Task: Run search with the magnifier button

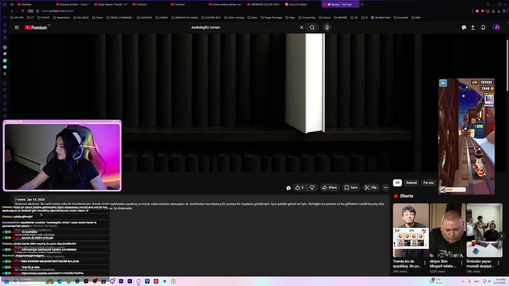Action: pyautogui.click(x=312, y=27)
